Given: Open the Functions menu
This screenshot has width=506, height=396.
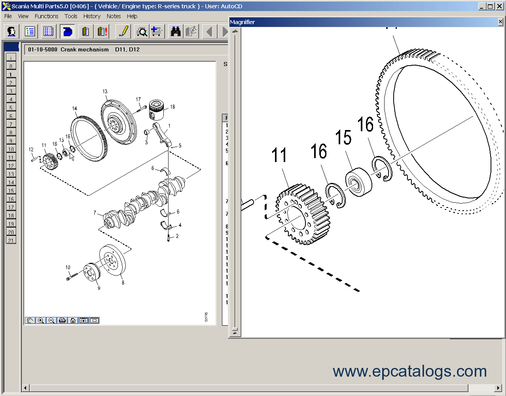Looking at the screenshot, I should pyautogui.click(x=46, y=16).
